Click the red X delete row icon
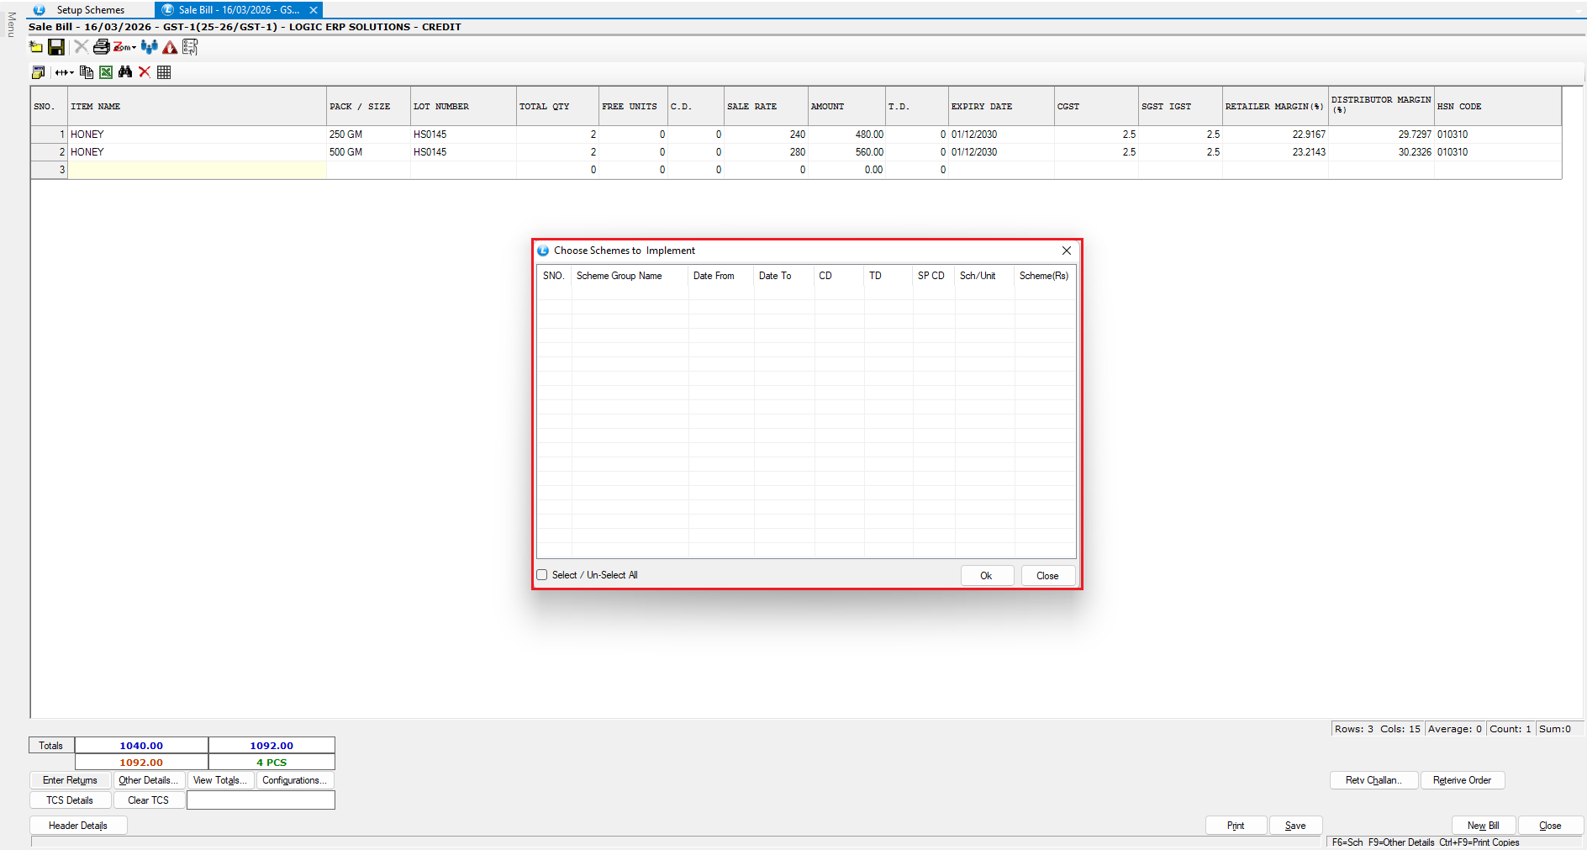Image resolution: width=1587 pixels, height=850 pixels. (x=145, y=72)
